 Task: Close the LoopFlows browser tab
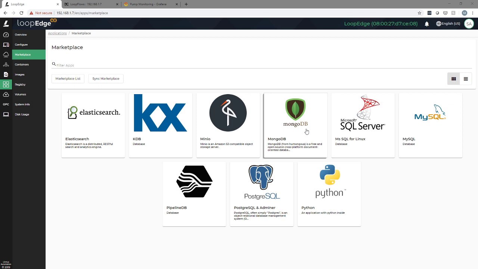point(117,4)
